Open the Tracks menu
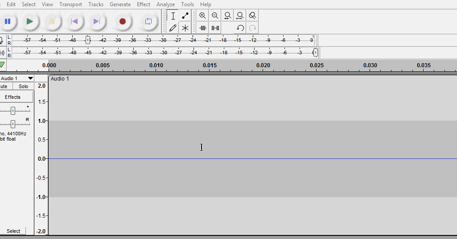Viewport: 457px width, 239px height. [96, 4]
